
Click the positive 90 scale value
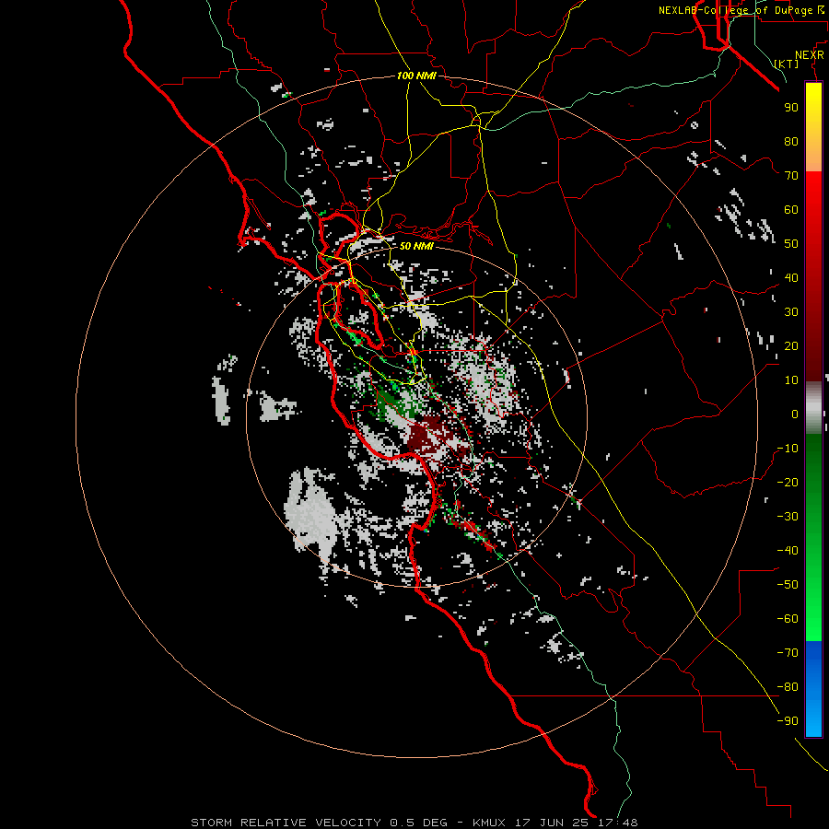(x=791, y=108)
